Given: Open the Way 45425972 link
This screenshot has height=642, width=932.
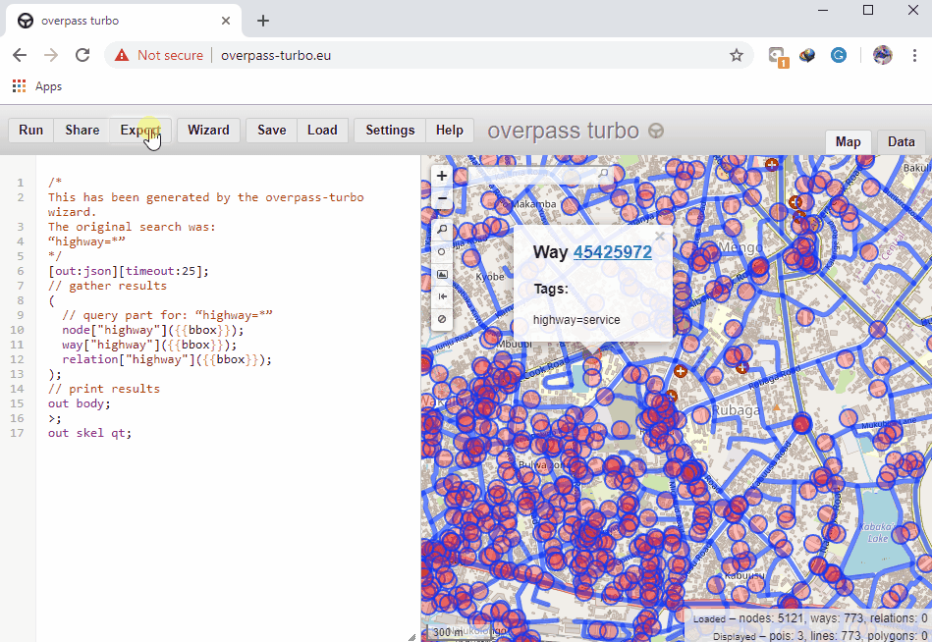Looking at the screenshot, I should [x=612, y=252].
